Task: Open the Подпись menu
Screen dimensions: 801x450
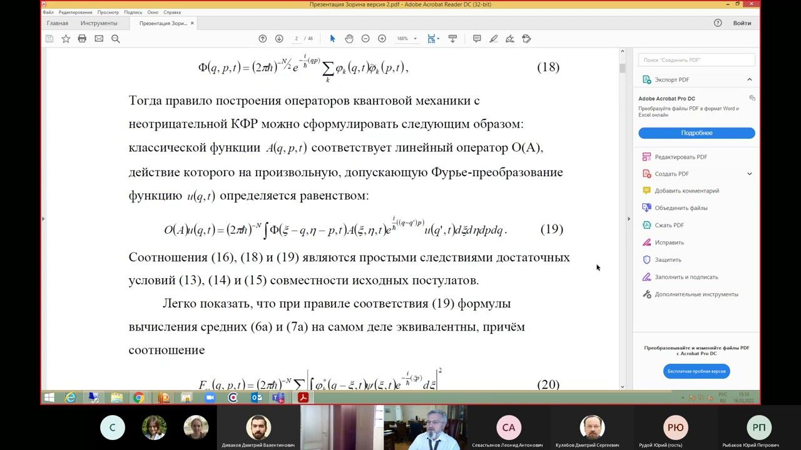Action: pyautogui.click(x=133, y=12)
